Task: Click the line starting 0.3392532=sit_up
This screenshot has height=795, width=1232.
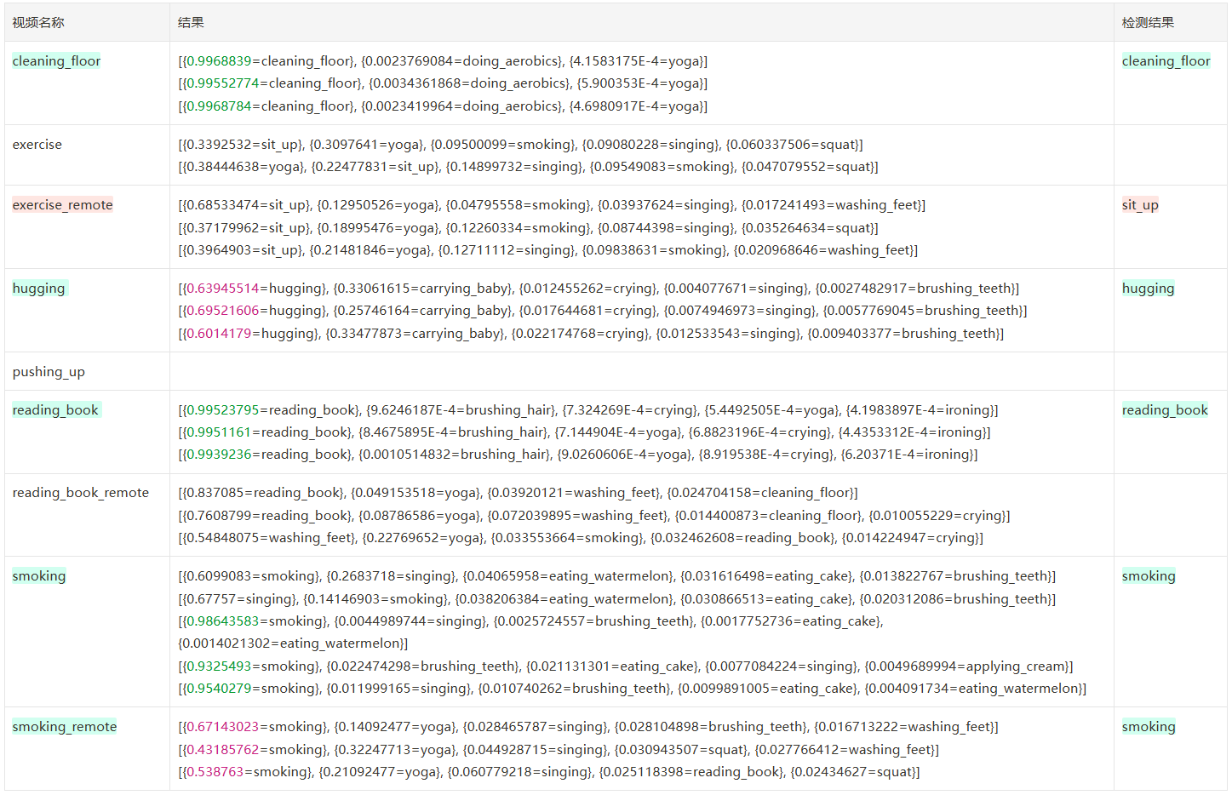Action: pyautogui.click(x=520, y=145)
